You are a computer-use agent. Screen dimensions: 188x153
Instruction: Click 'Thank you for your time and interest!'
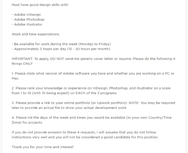[x=43, y=147]
